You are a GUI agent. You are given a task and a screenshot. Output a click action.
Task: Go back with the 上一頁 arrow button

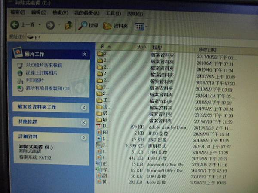click(15, 25)
